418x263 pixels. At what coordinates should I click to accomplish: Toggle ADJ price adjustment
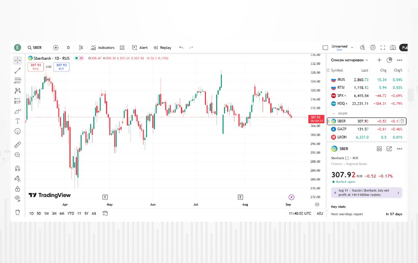point(320,213)
